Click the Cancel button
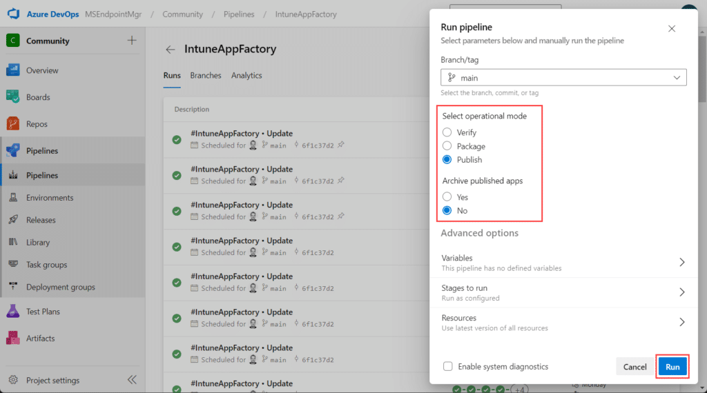This screenshot has height=393, width=707. [635, 366]
